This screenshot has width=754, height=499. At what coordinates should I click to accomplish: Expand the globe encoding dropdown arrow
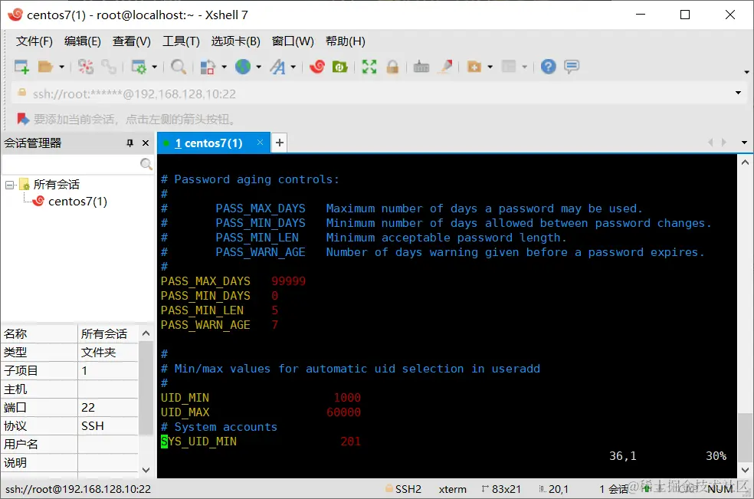point(259,67)
